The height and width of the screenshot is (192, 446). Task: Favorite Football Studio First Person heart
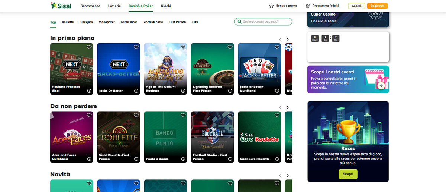(230, 115)
